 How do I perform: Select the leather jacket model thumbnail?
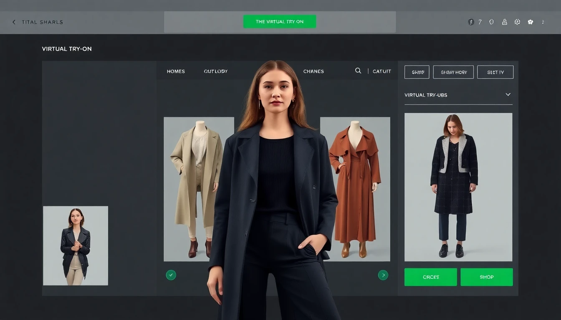click(76, 246)
